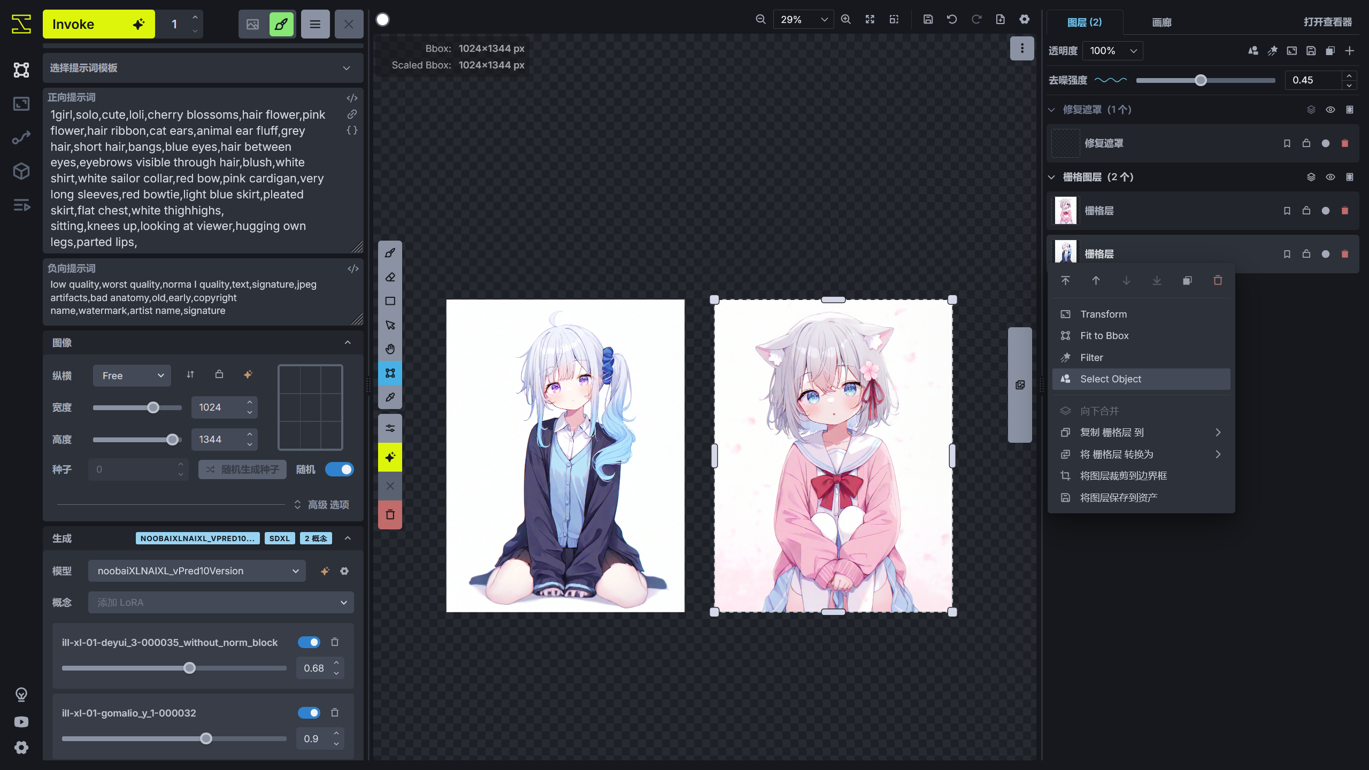Select the Color Picker eyedropper tool

pyautogui.click(x=389, y=397)
